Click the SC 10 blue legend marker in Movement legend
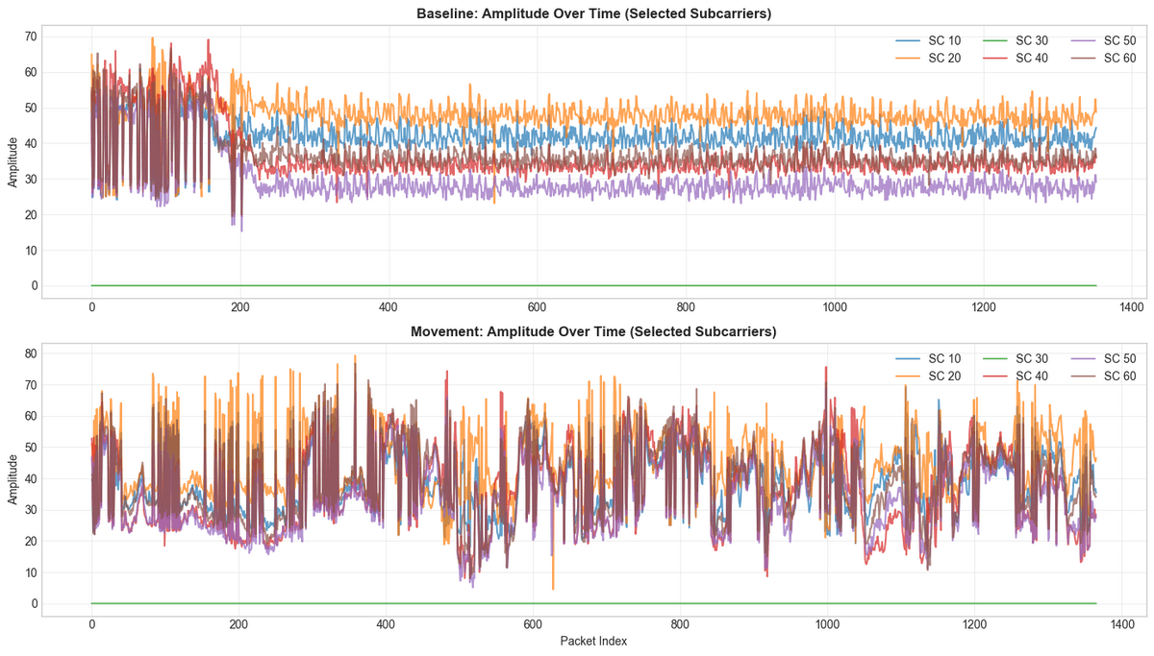 [x=907, y=359]
